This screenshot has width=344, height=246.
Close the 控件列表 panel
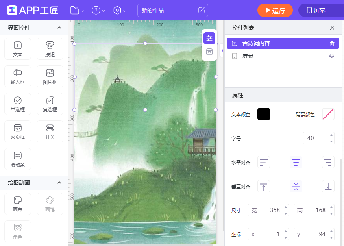click(332, 28)
